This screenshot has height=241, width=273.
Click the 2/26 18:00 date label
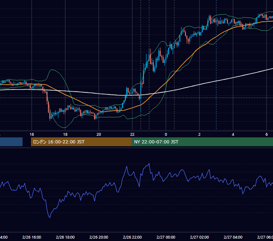(x=65, y=237)
